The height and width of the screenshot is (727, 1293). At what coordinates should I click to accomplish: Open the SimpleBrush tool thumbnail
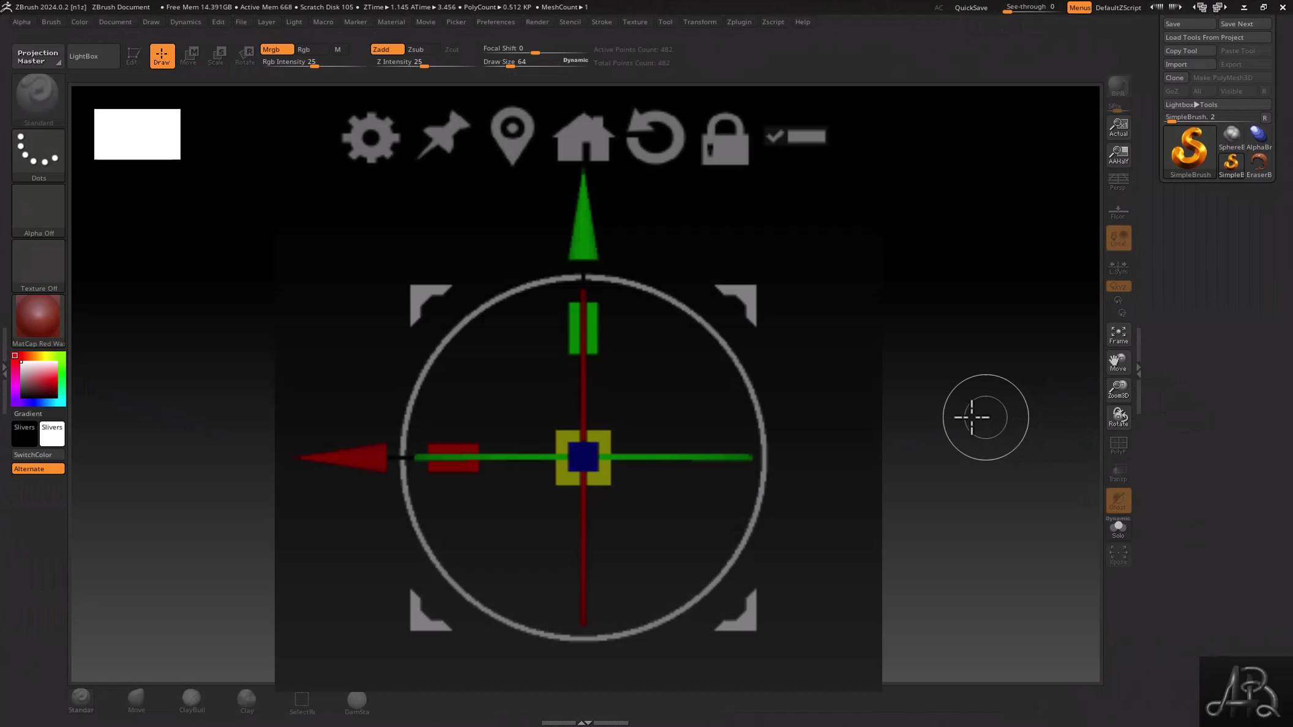1190,152
